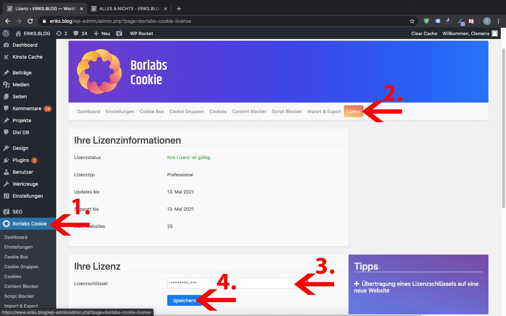Switch to the plugin's top Cookie Gruppen tab

pos(187,111)
